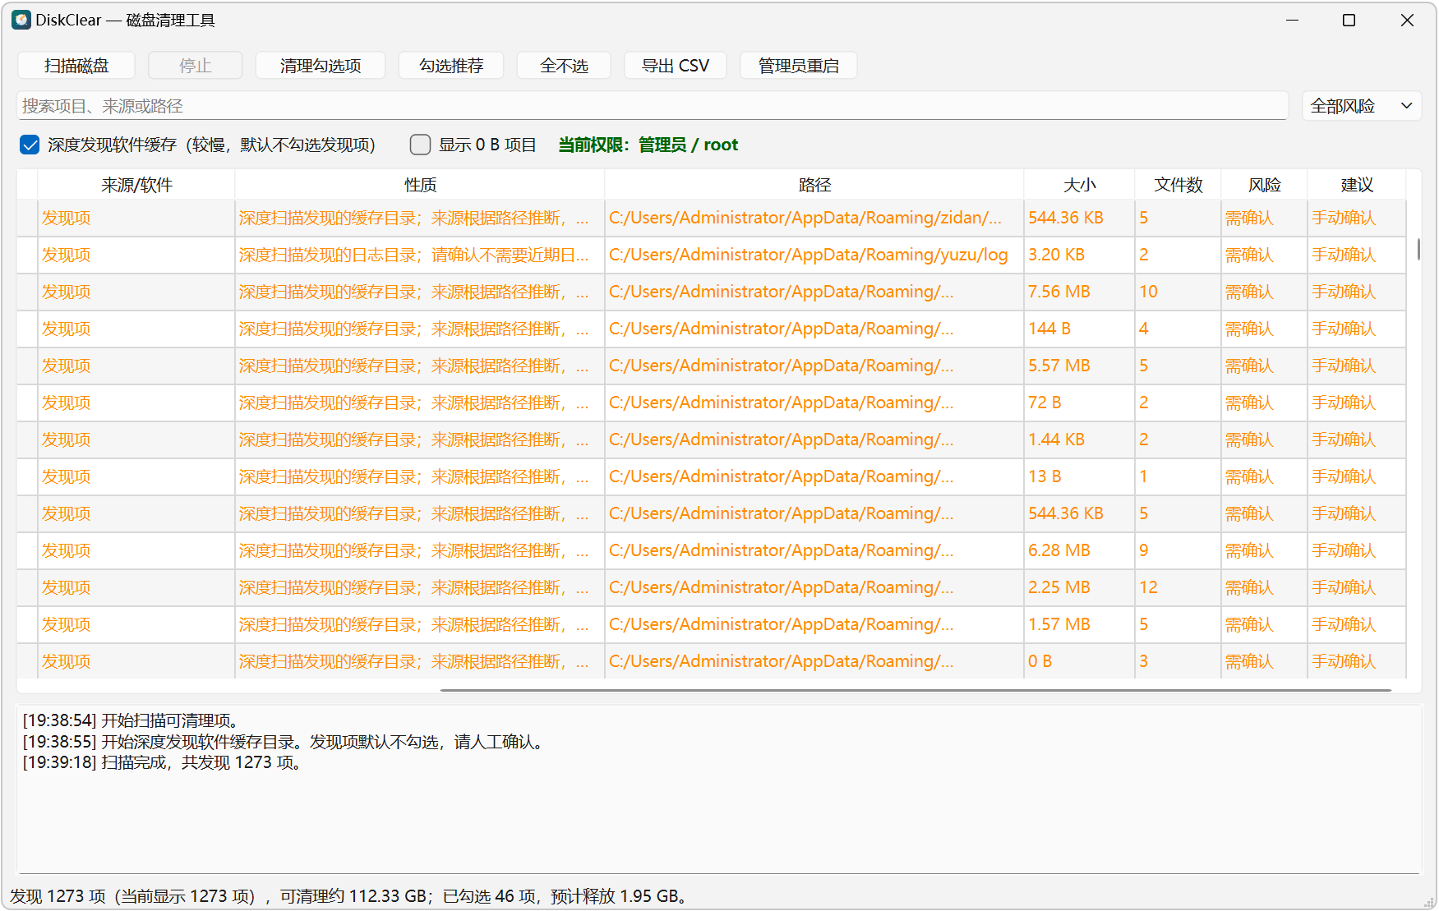
Task: Click the 清理勾选项 button
Action: point(321,66)
